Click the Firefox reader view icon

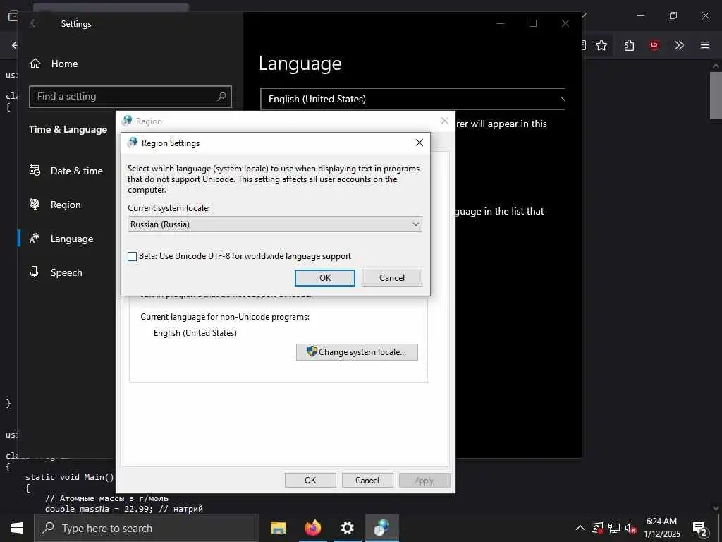pos(583,45)
